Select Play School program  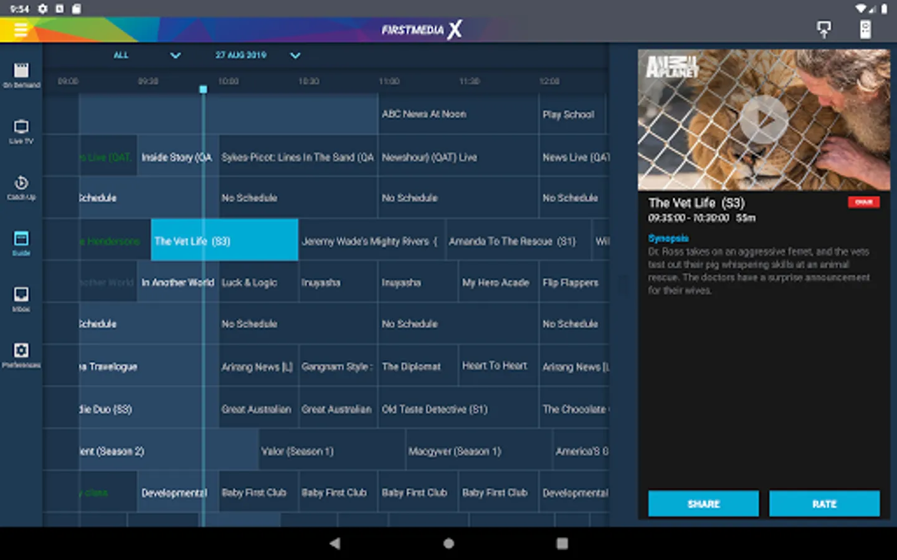[x=572, y=114]
